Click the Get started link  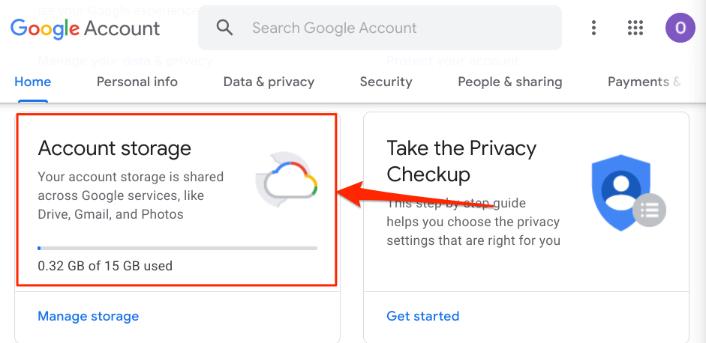(x=422, y=316)
